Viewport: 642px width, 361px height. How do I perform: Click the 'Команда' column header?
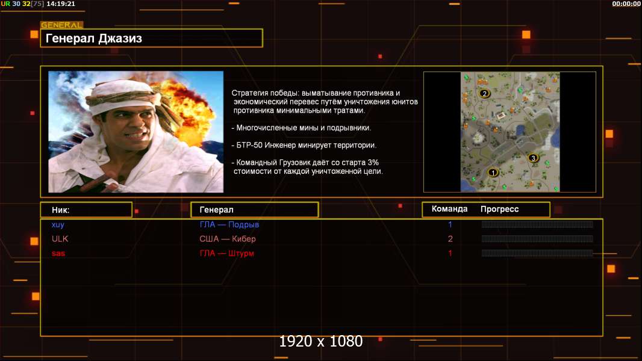point(449,209)
